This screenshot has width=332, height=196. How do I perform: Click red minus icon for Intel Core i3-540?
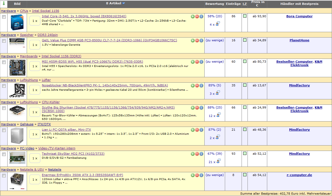[197, 16]
